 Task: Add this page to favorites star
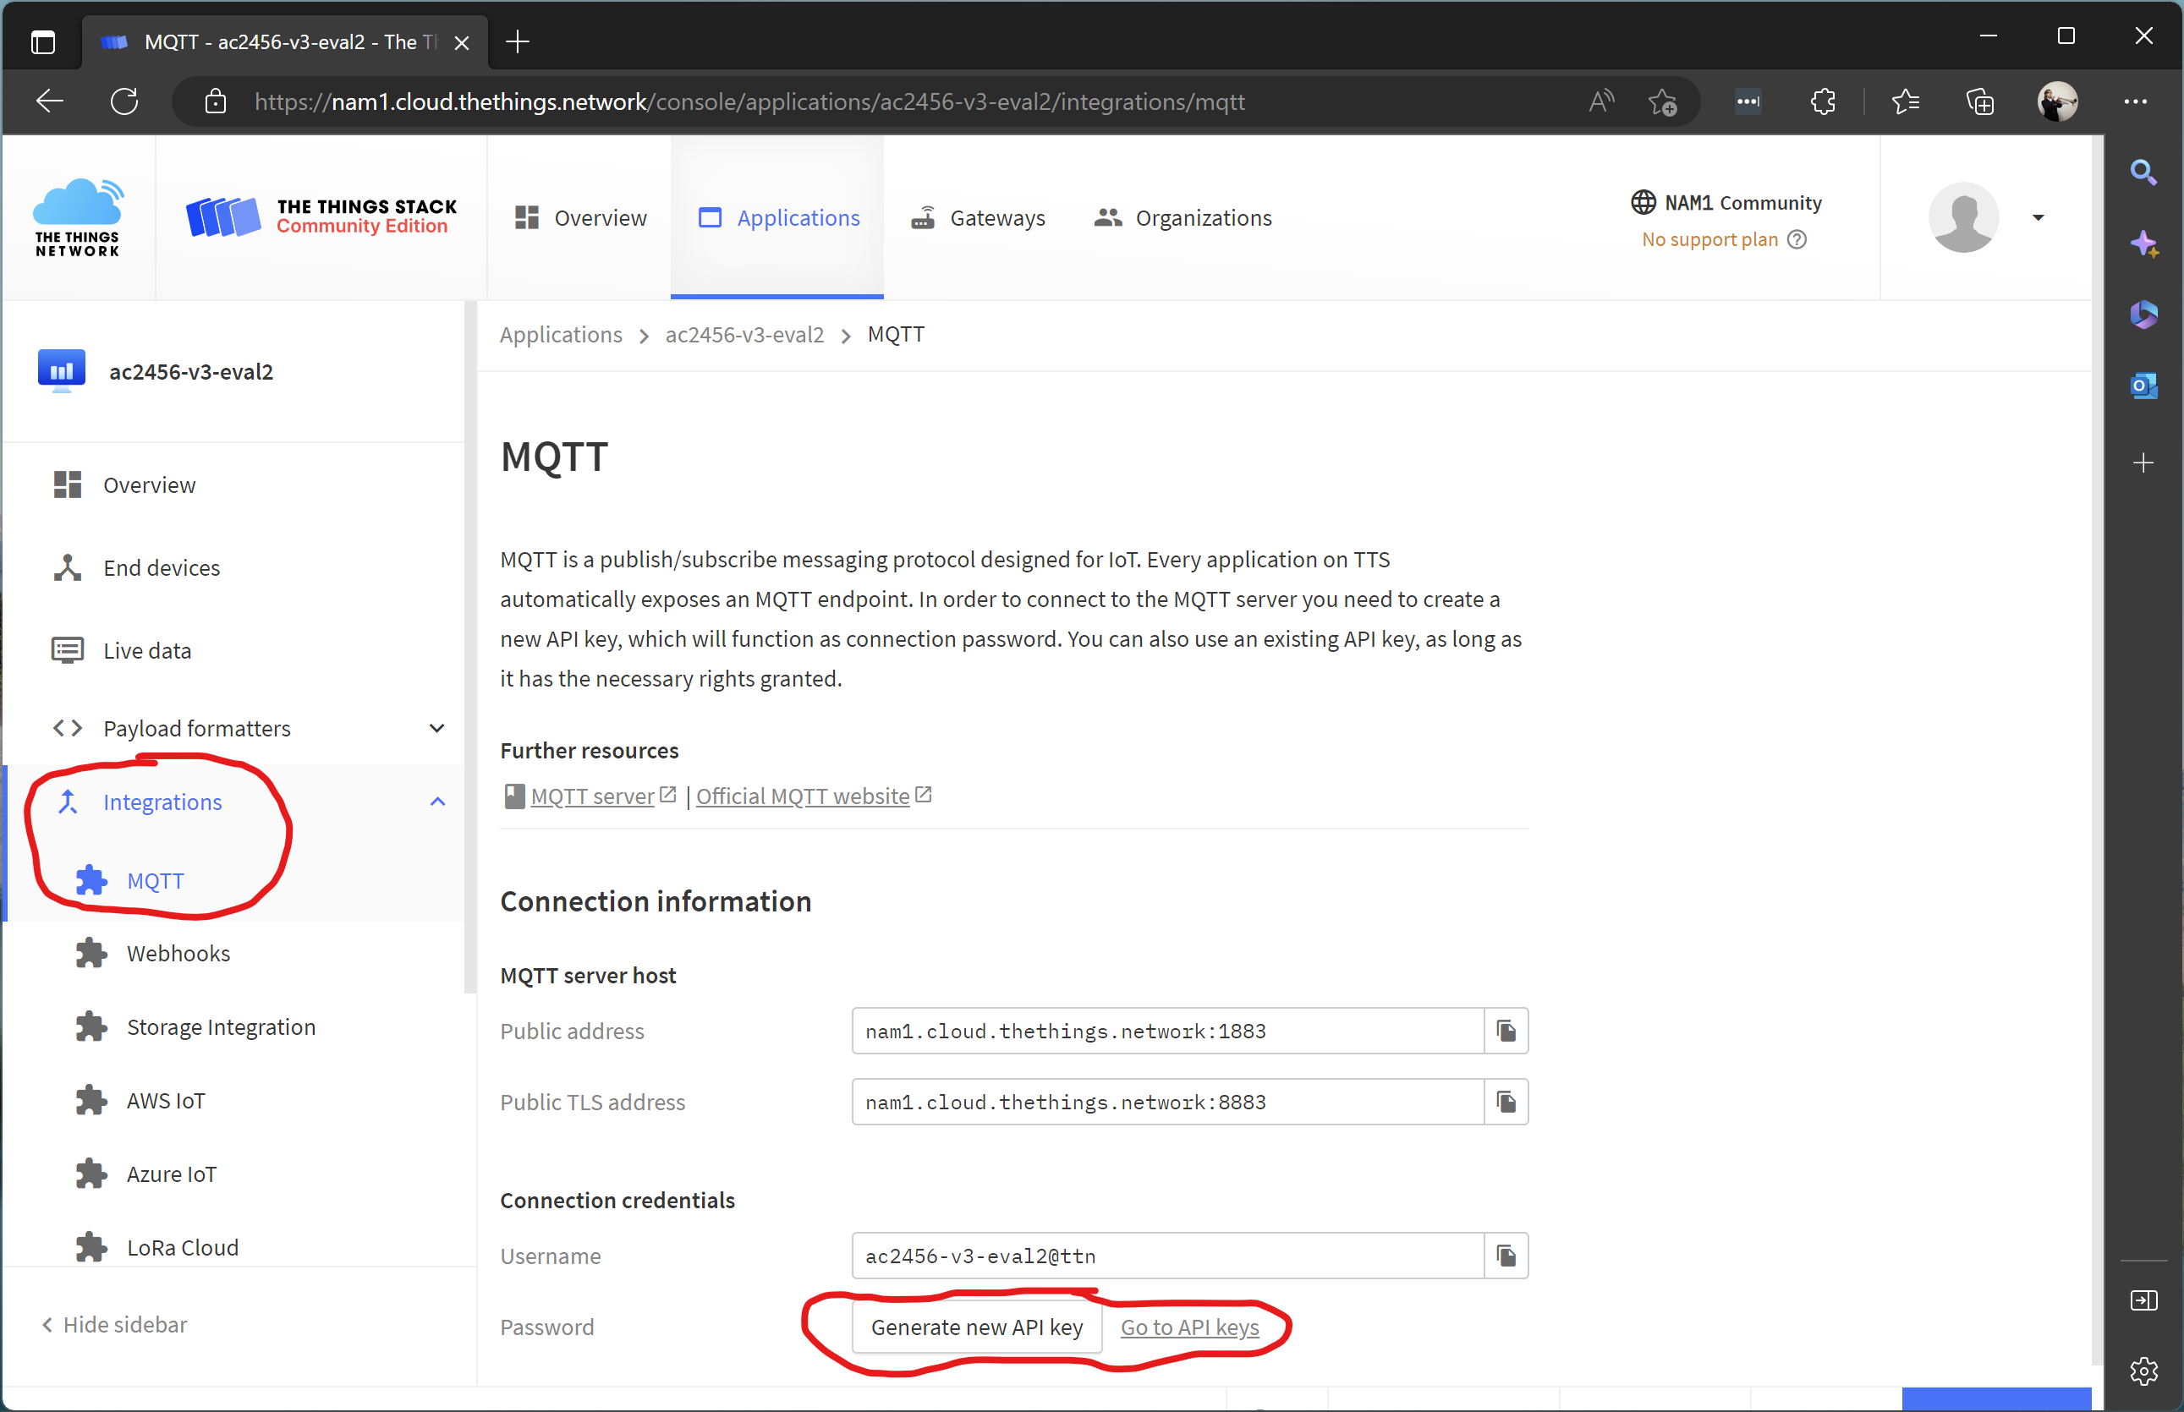[x=1662, y=101]
